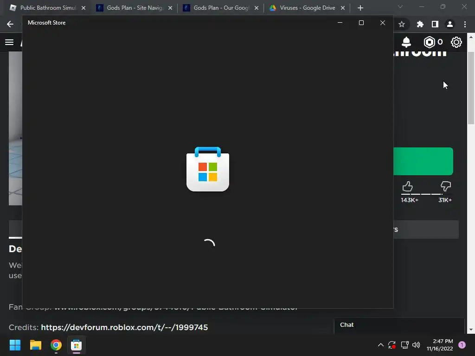This screenshot has height=356, width=475.
Task: Switch to Viruses - Google Drive tab
Action: [x=307, y=8]
